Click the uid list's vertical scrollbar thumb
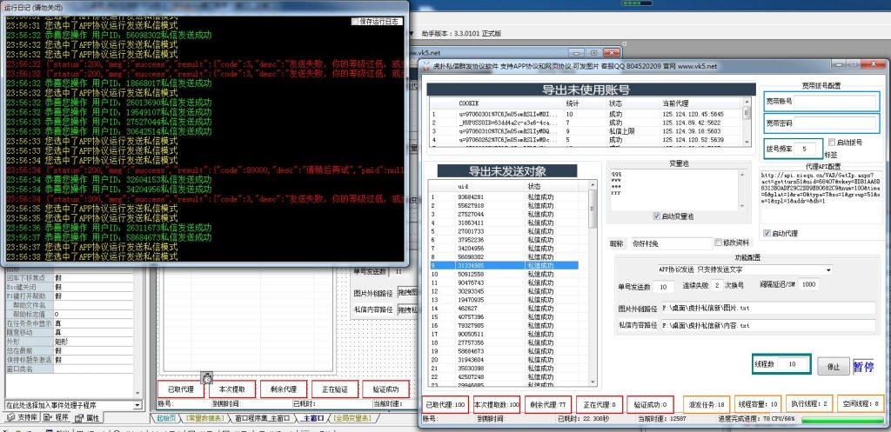 coord(593,209)
